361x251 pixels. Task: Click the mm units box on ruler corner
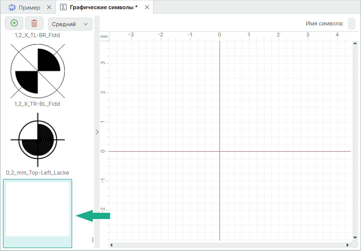click(x=104, y=36)
